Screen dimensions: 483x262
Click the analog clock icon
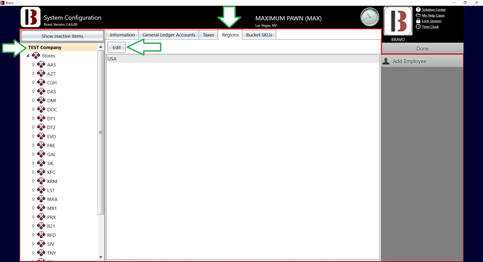[370, 17]
